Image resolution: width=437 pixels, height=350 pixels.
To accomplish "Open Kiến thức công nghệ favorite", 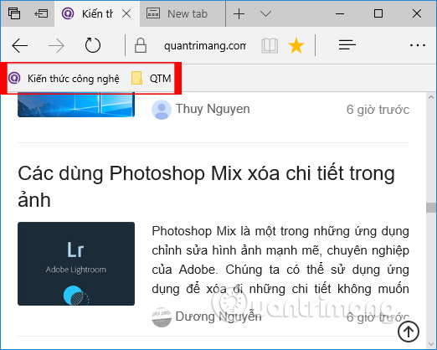I will [x=64, y=79].
